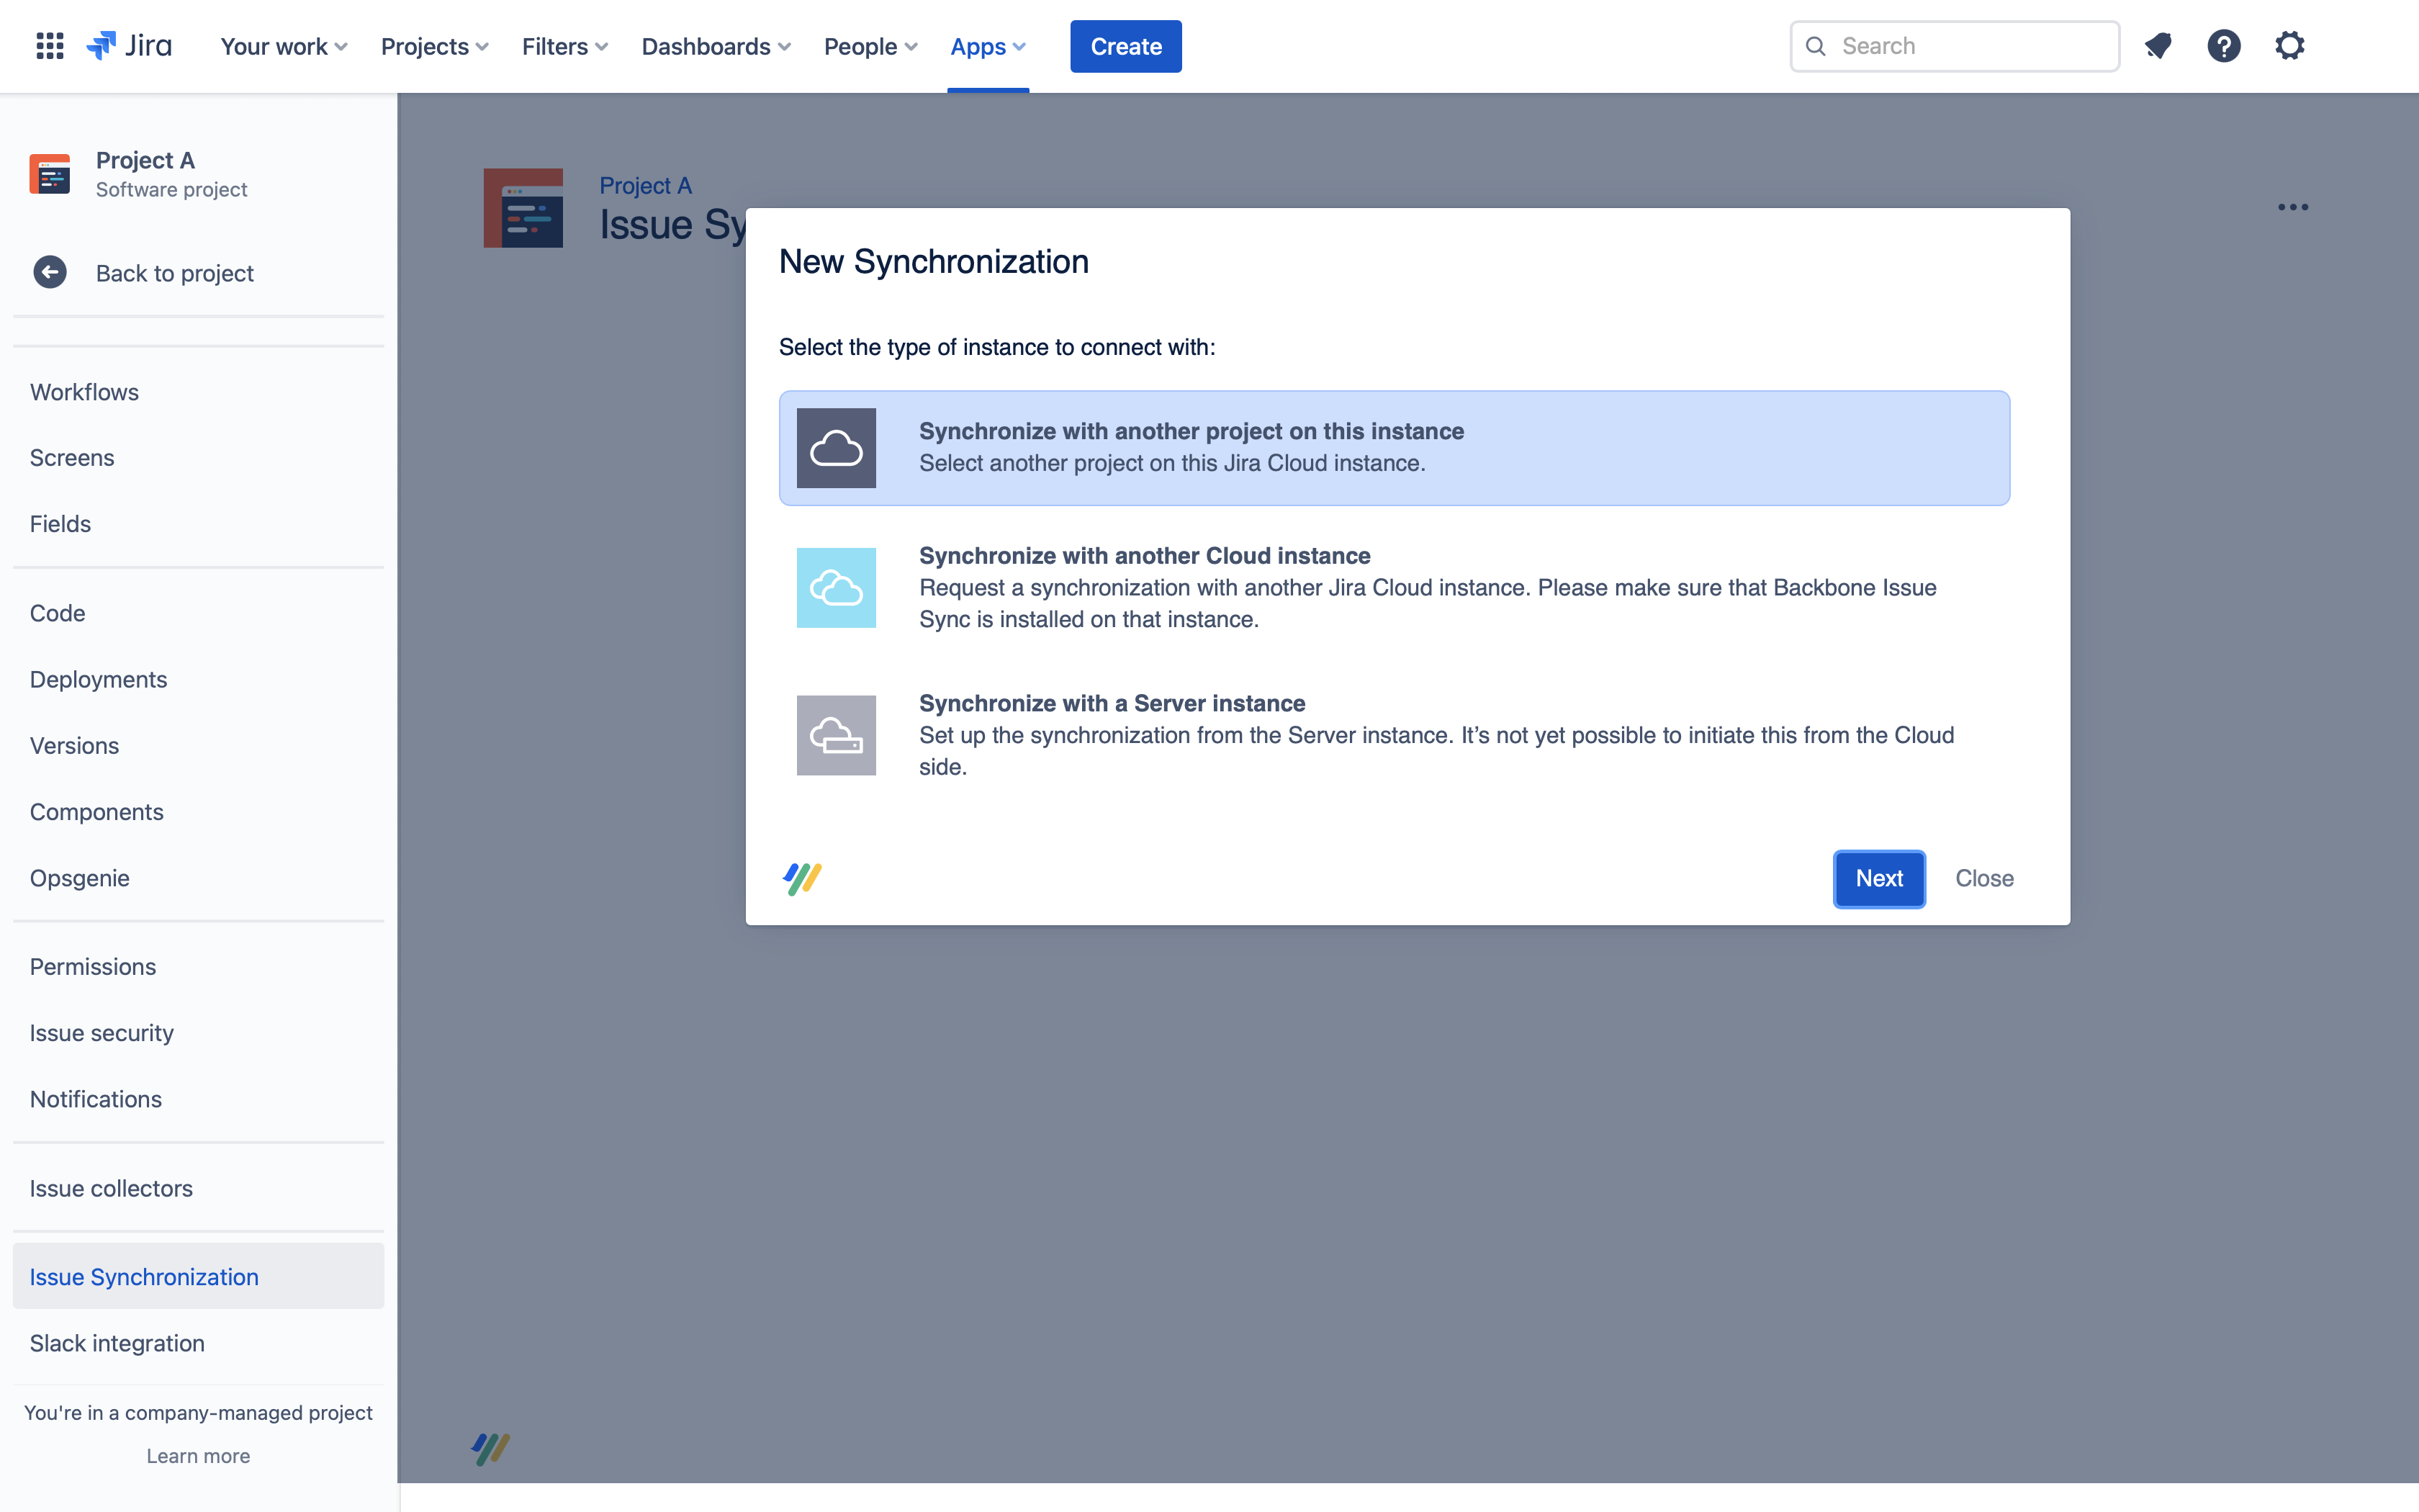The image size is (2419, 1512).
Task: Open the Help menu
Action: tap(2224, 45)
